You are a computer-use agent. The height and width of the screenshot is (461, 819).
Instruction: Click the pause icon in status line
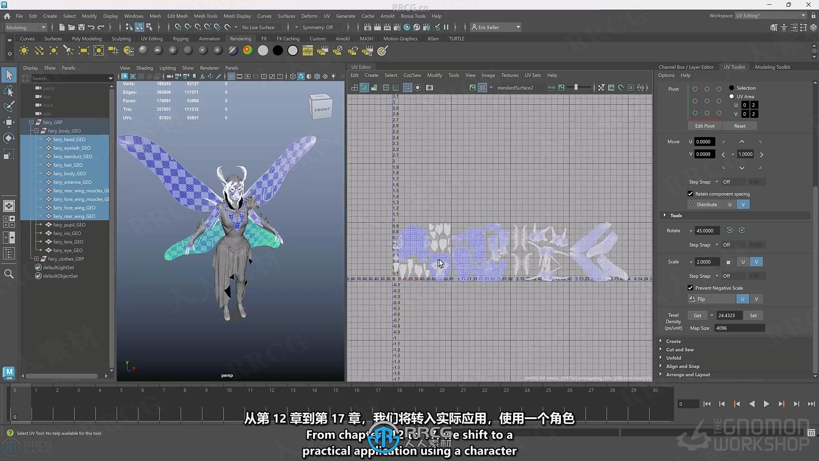tap(446, 27)
